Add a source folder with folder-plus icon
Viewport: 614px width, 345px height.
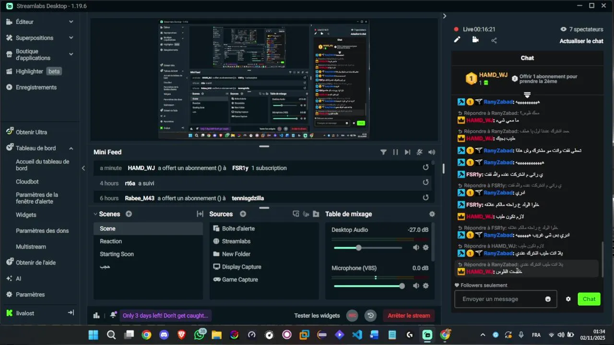point(316,214)
